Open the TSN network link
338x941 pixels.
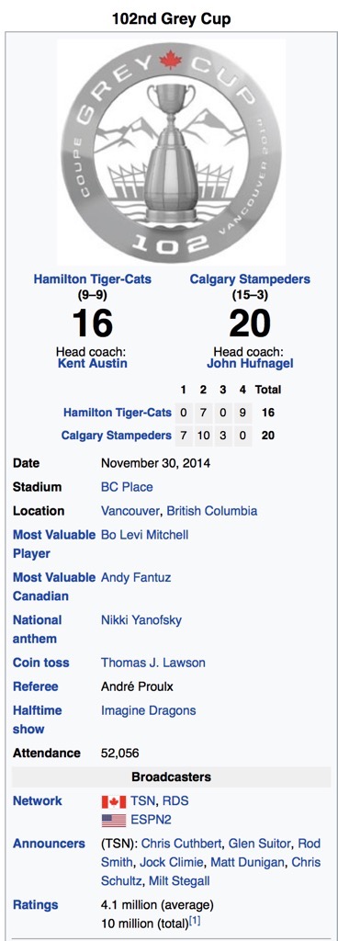tap(142, 801)
